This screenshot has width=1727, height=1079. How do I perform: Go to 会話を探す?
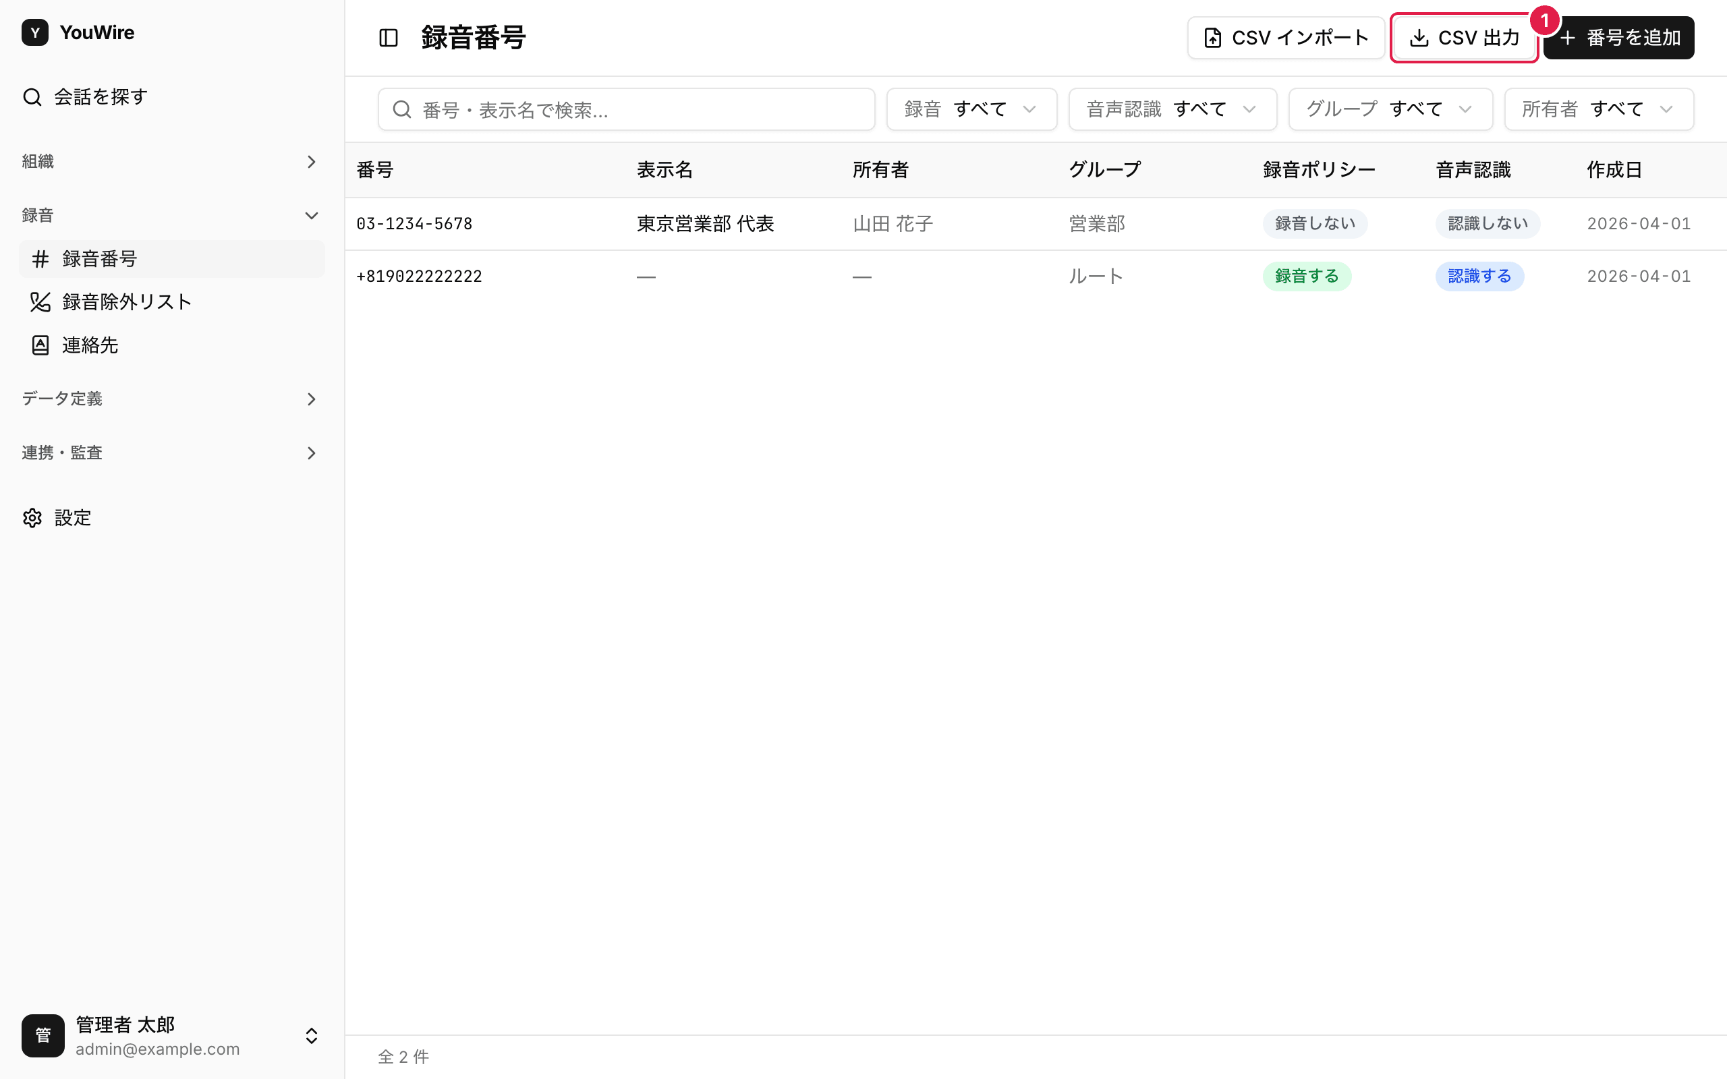coord(171,97)
